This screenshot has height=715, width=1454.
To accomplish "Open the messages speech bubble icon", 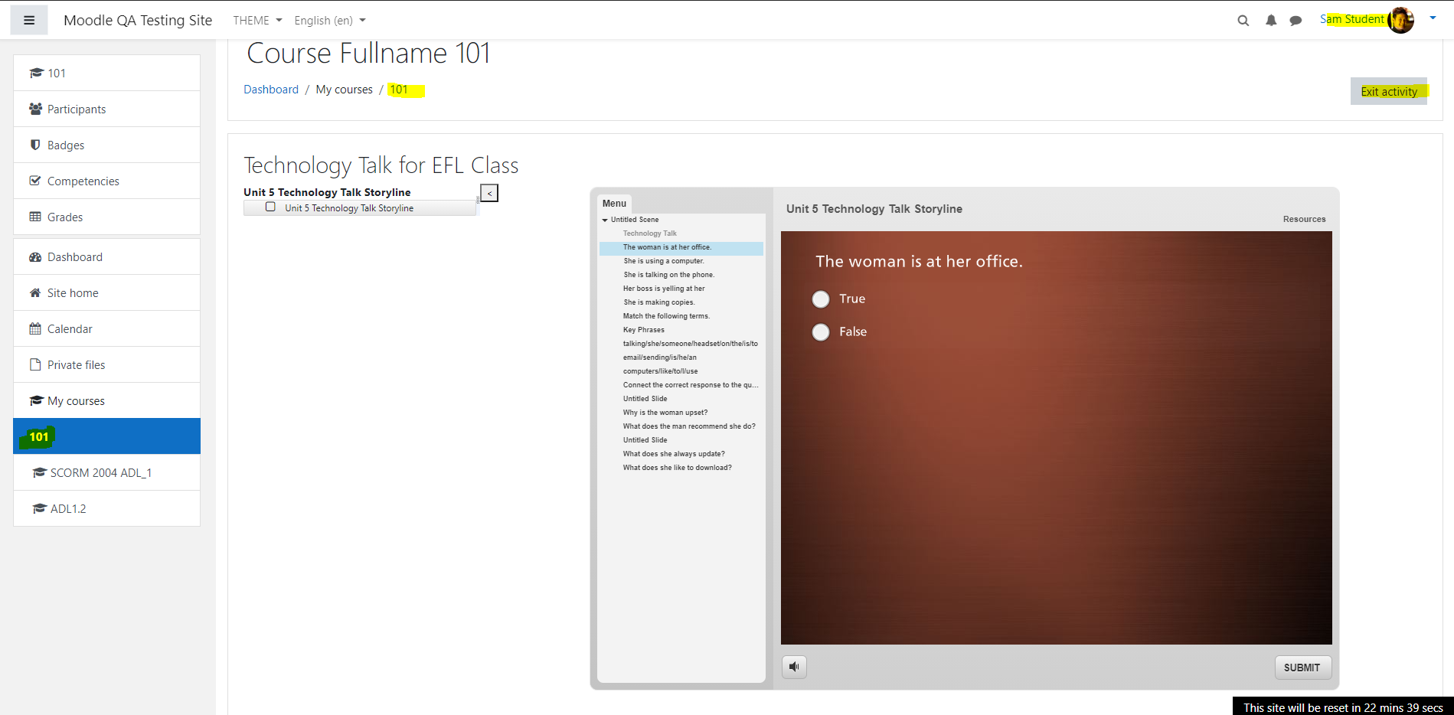I will [x=1296, y=21].
